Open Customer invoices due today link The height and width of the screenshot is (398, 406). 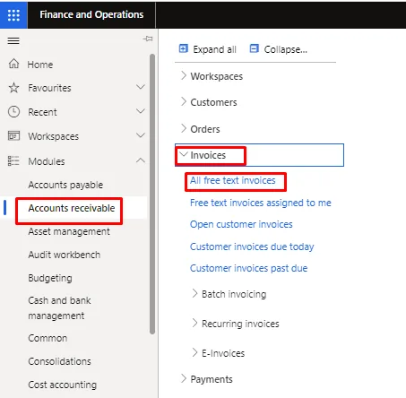[x=252, y=247]
